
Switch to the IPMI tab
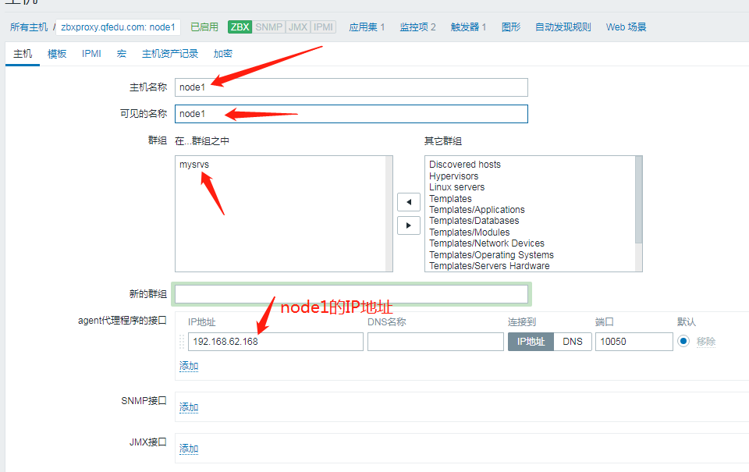tap(91, 54)
